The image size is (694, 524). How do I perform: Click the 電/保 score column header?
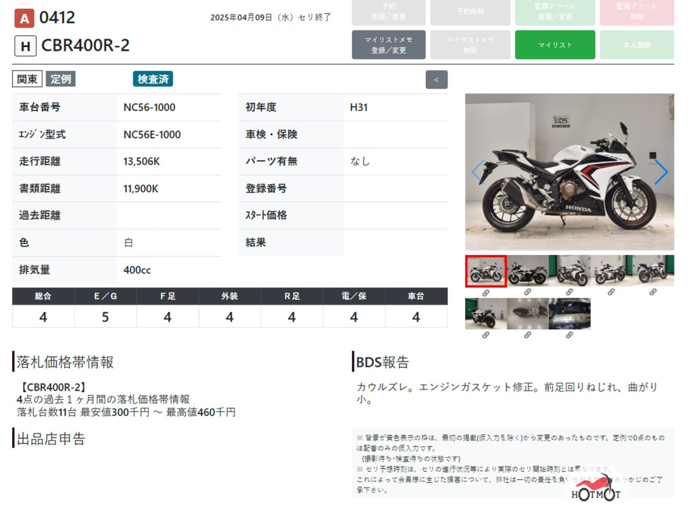(354, 296)
